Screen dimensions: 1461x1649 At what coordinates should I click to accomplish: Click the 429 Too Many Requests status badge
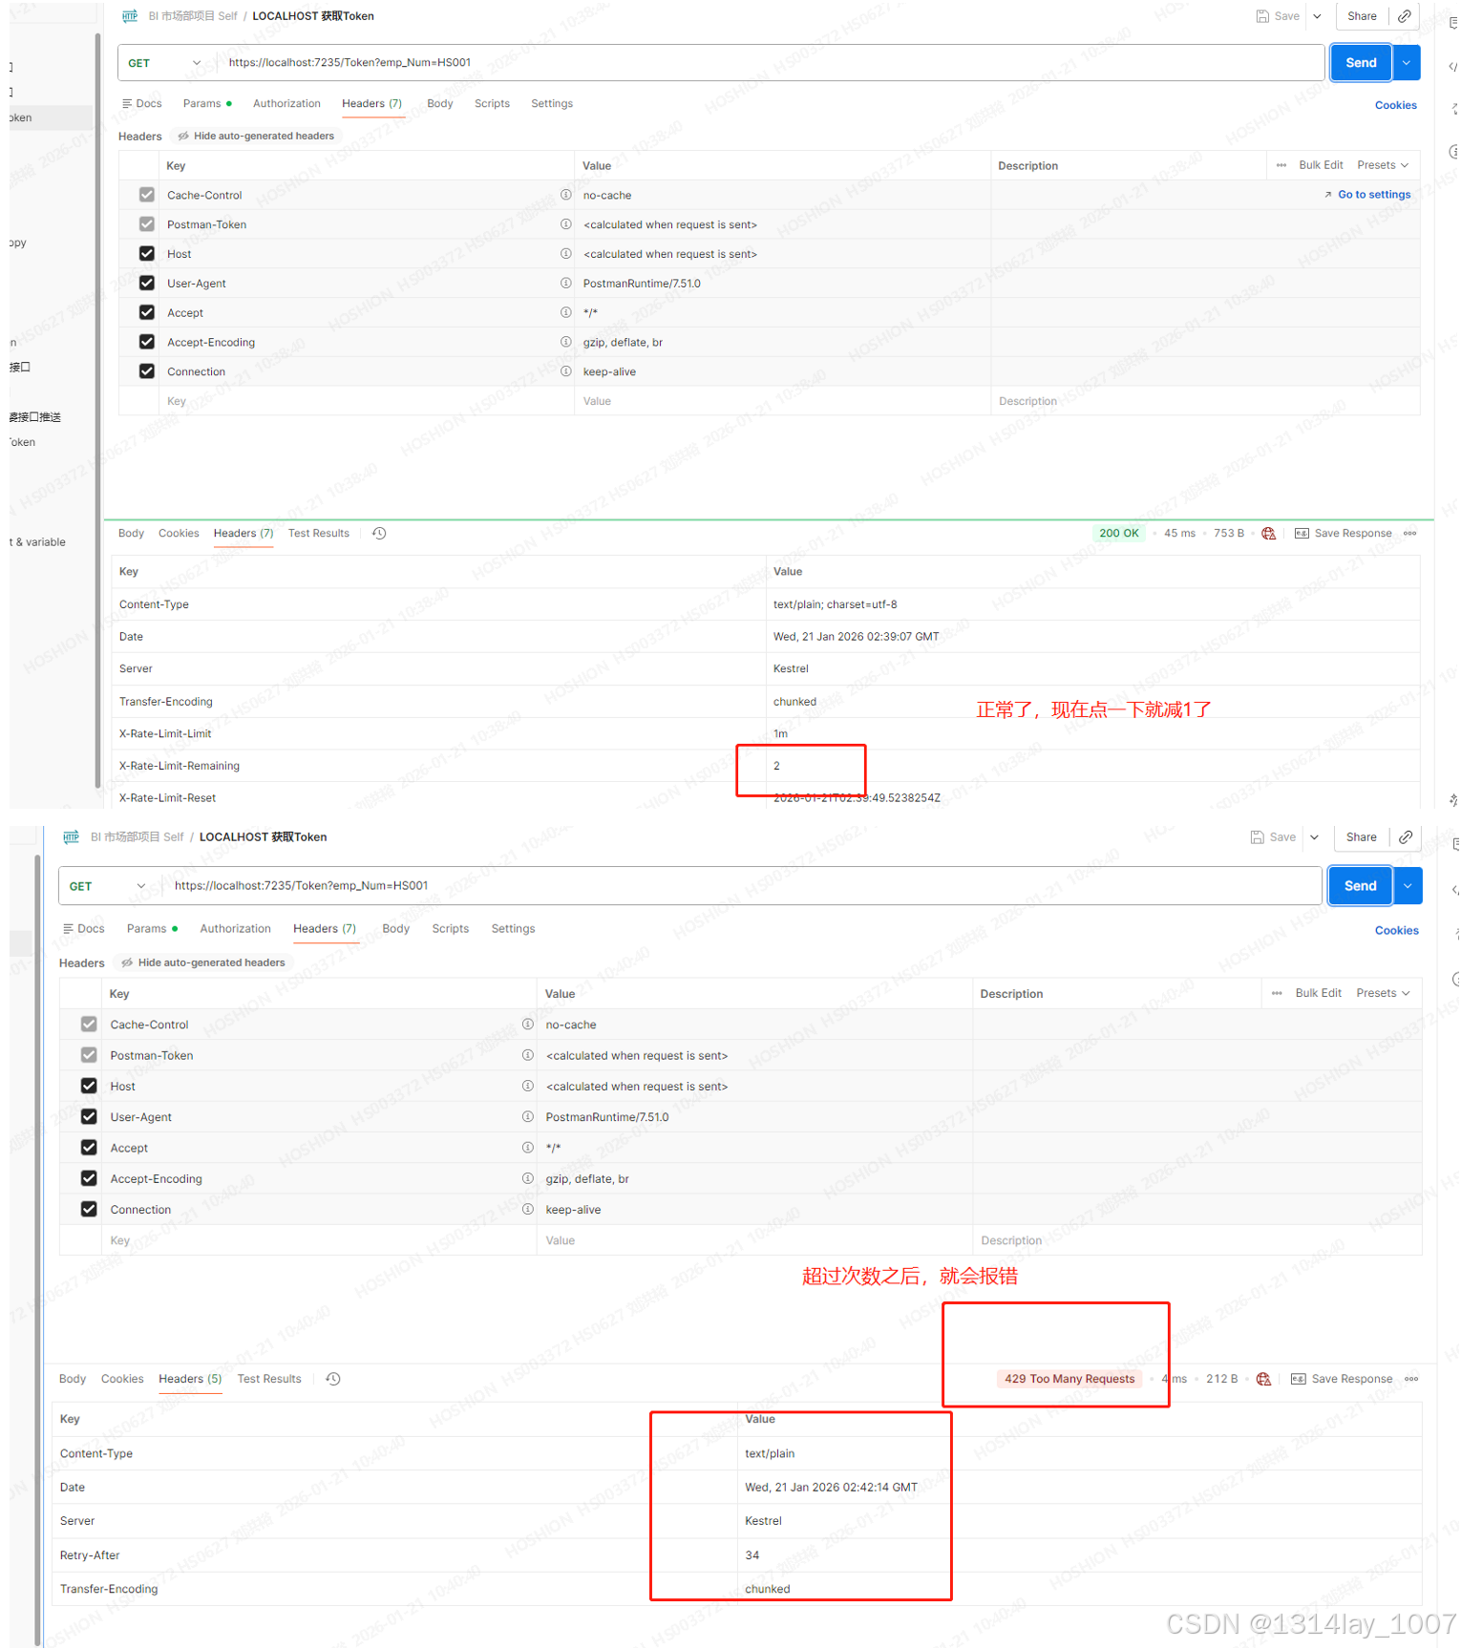coord(1069,1379)
